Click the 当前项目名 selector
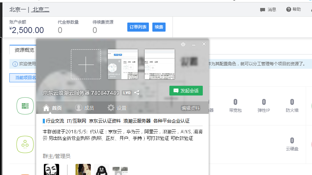This screenshot has width=312, height=175. coord(23,78)
